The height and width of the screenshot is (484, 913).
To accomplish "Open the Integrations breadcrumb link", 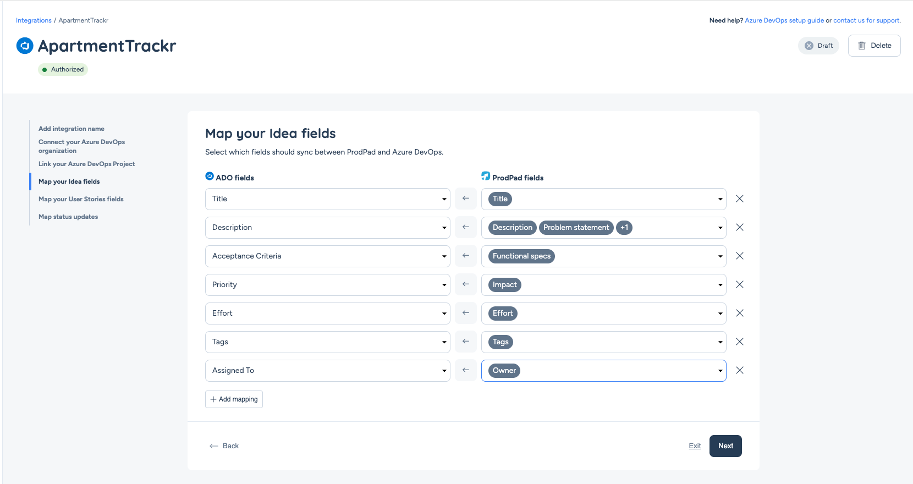I will tap(34, 20).
